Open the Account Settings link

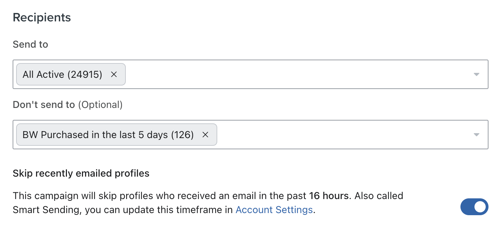pos(274,210)
